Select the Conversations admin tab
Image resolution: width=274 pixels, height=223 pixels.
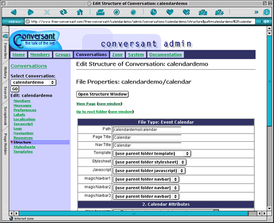[x=92, y=54]
